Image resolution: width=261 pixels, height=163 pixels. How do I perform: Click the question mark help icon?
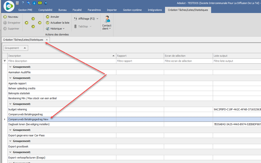23,3
